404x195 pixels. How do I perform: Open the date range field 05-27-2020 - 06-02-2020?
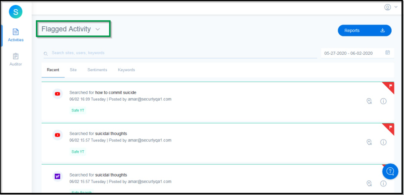(x=357, y=53)
